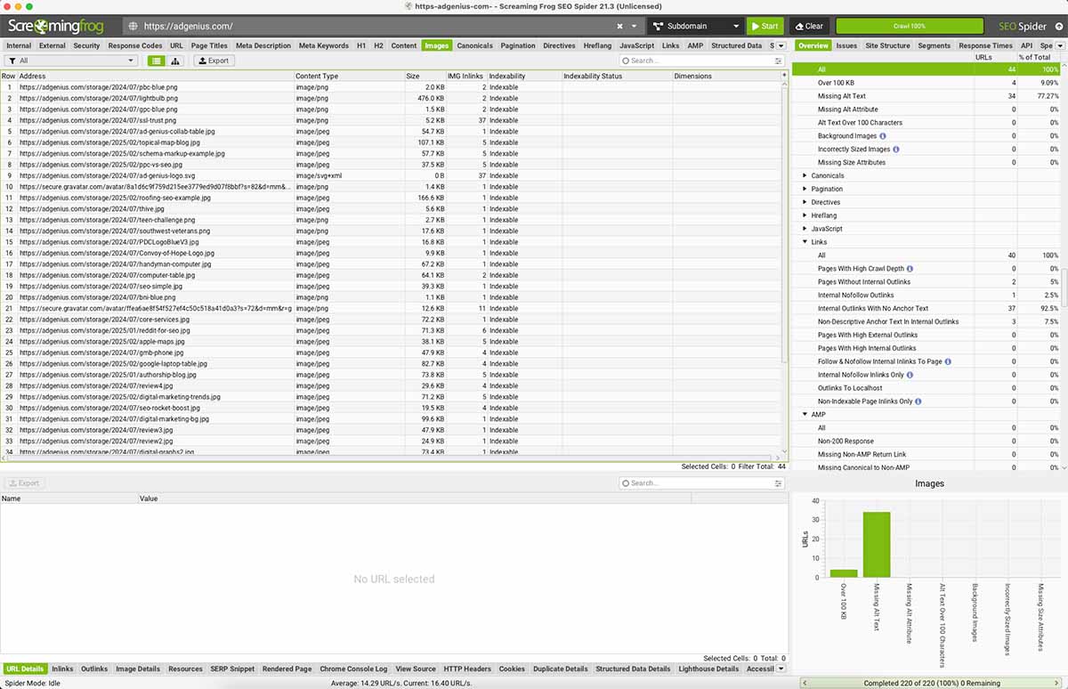This screenshot has width=1068, height=689.
Task: Open the Structured Data tab
Action: tap(737, 45)
